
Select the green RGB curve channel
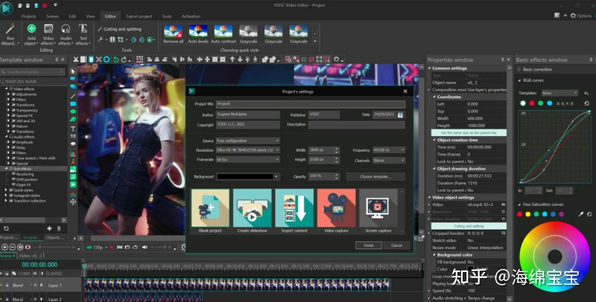point(541,103)
